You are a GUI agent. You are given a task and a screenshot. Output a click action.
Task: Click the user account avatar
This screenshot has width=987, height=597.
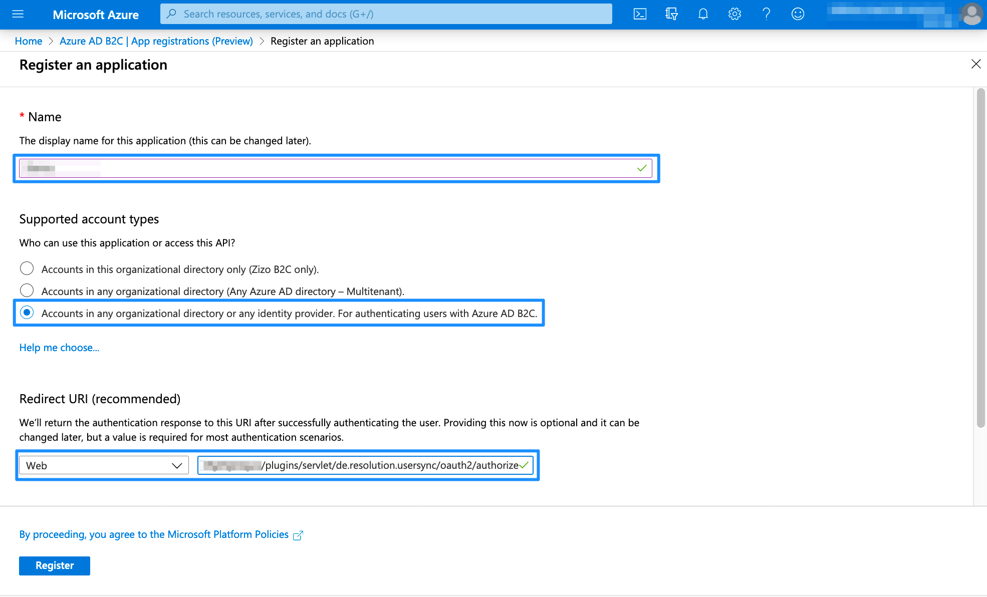coord(972,14)
